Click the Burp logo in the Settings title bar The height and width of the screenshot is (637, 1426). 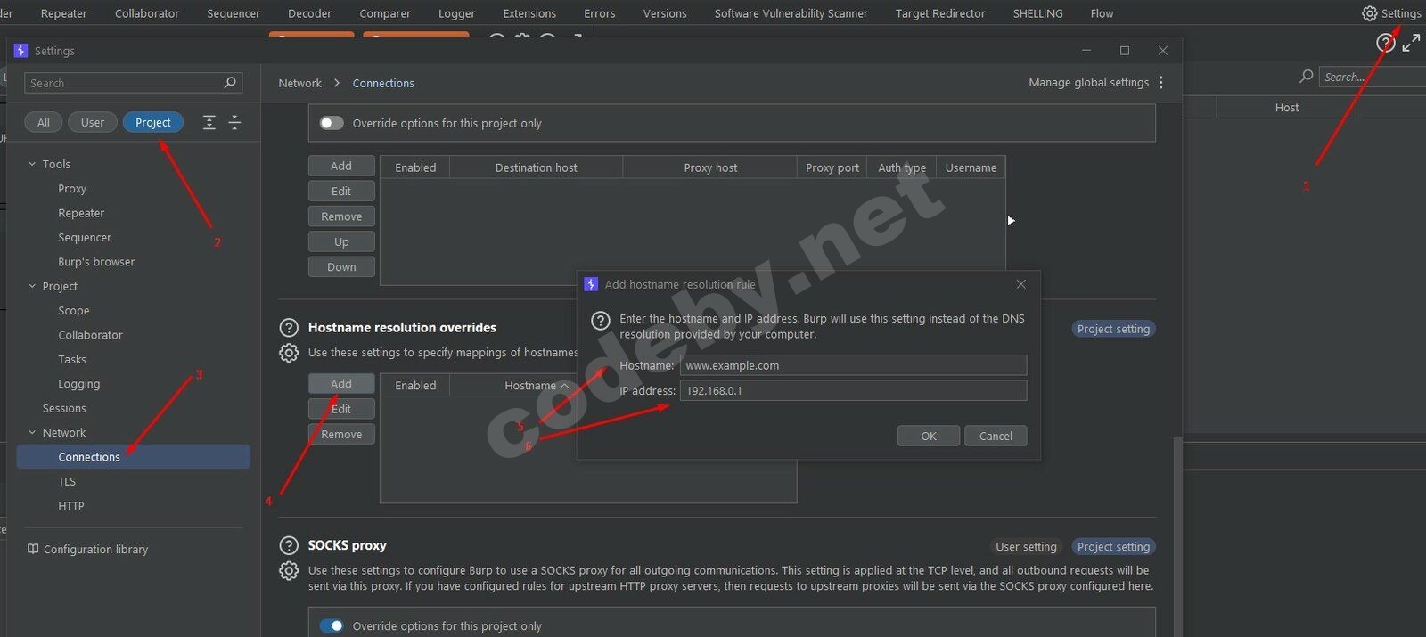(21, 51)
